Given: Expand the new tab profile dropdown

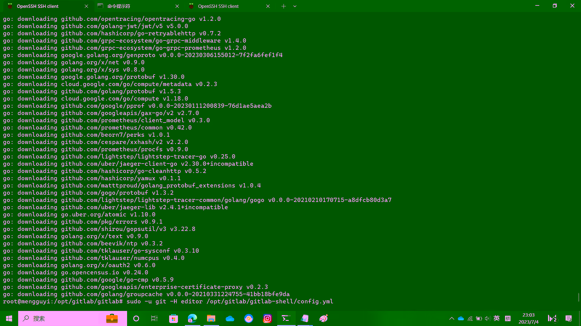Looking at the screenshot, I should click(x=295, y=6).
